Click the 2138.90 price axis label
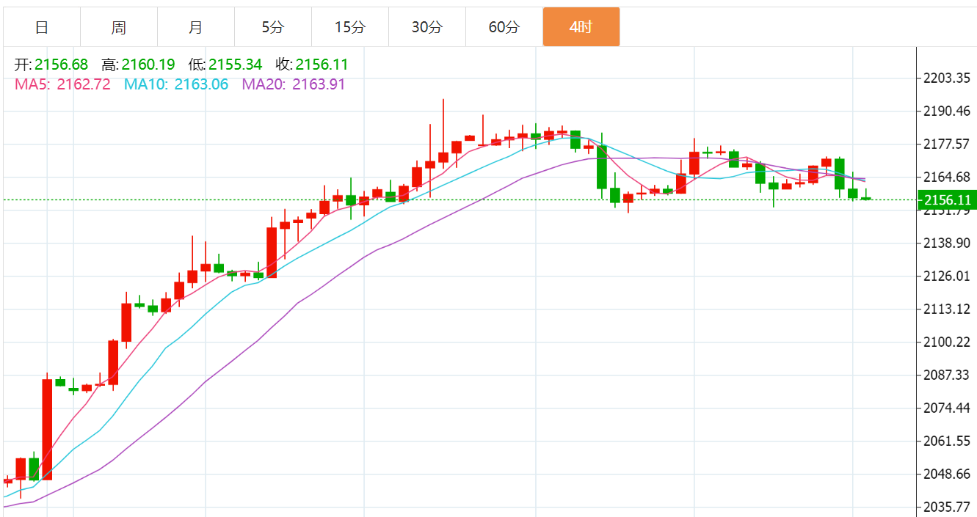Image resolution: width=977 pixels, height=517 pixels. point(945,243)
